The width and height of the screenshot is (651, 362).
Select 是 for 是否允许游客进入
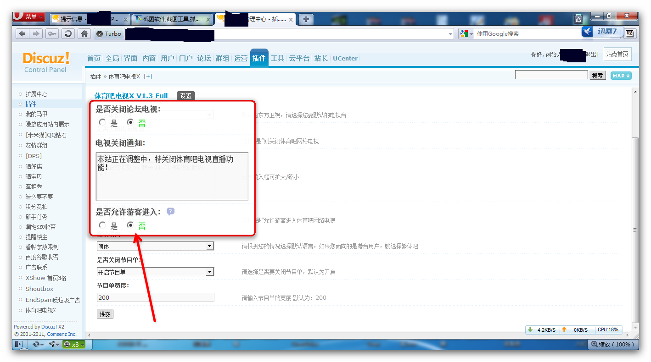[102, 225]
